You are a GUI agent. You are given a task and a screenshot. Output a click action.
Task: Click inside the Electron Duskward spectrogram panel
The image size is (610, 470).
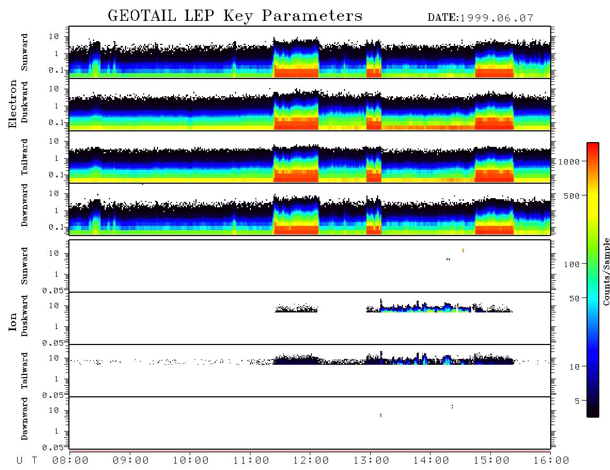(310, 104)
